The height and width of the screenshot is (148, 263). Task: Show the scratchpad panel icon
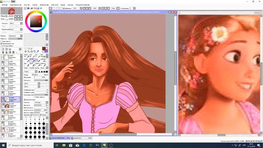[41, 8]
